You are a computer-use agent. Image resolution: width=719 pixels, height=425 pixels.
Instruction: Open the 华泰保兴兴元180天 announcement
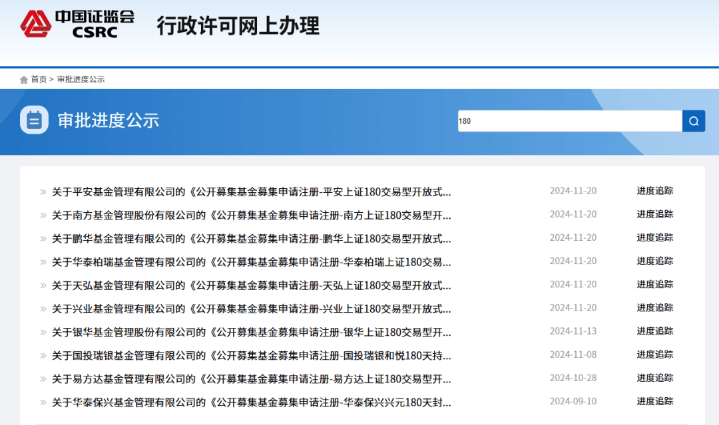251,402
